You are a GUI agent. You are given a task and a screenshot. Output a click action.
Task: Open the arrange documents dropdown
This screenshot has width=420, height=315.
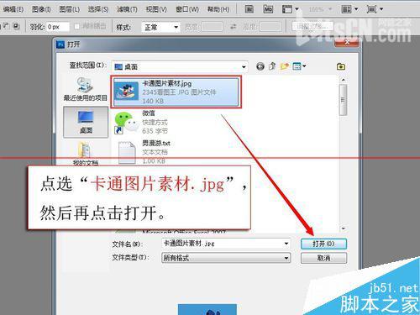coord(349,9)
